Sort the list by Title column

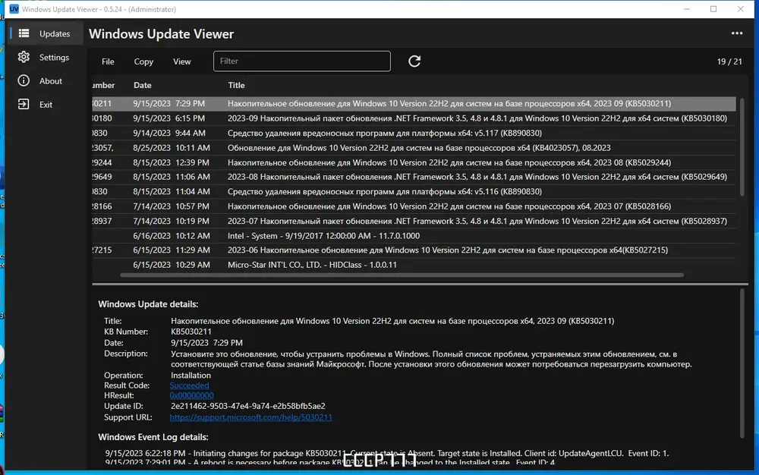(x=236, y=85)
